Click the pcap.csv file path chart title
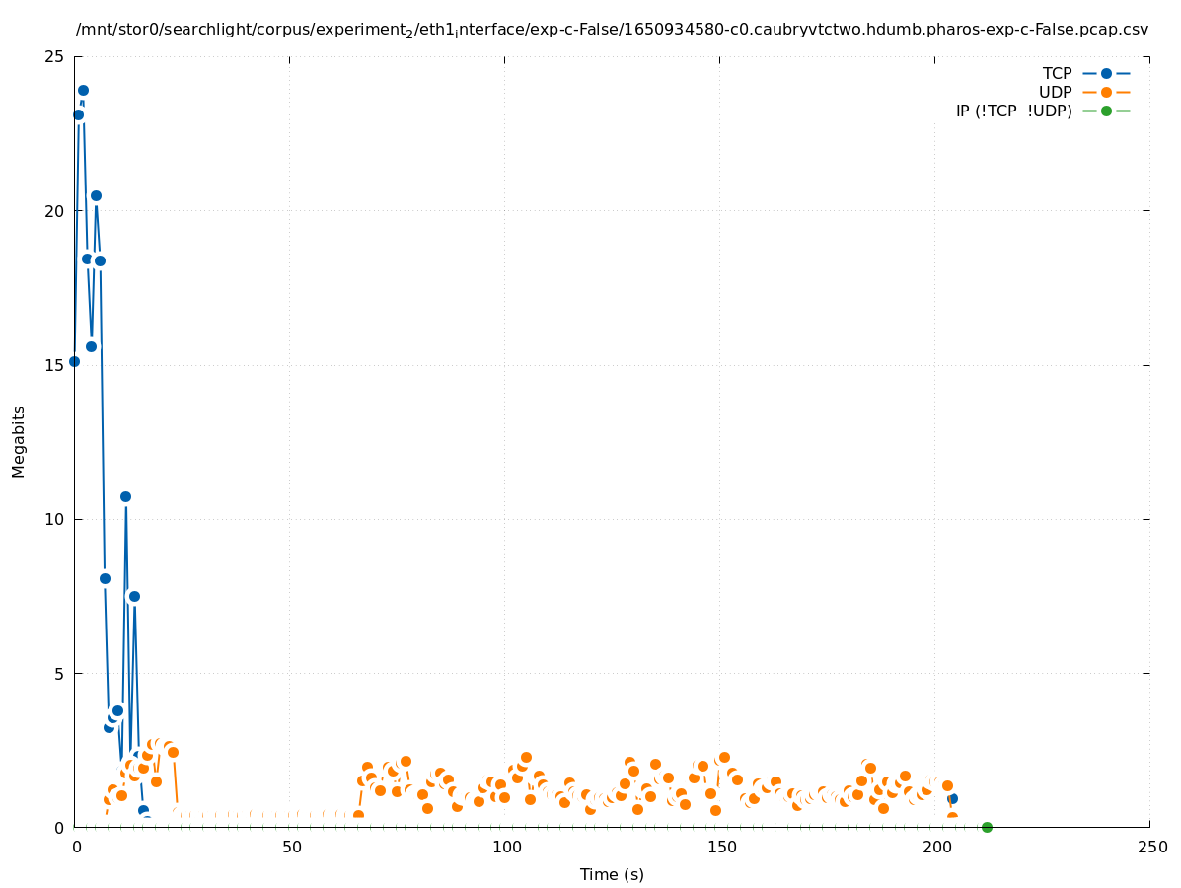Screen dimensions: 1181x888 612,30
